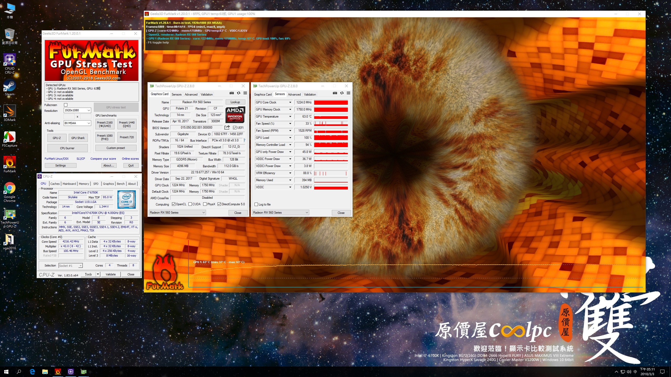Toggle OpenCL checkbox in GPU-Z
The image size is (671, 377).
[x=174, y=204]
